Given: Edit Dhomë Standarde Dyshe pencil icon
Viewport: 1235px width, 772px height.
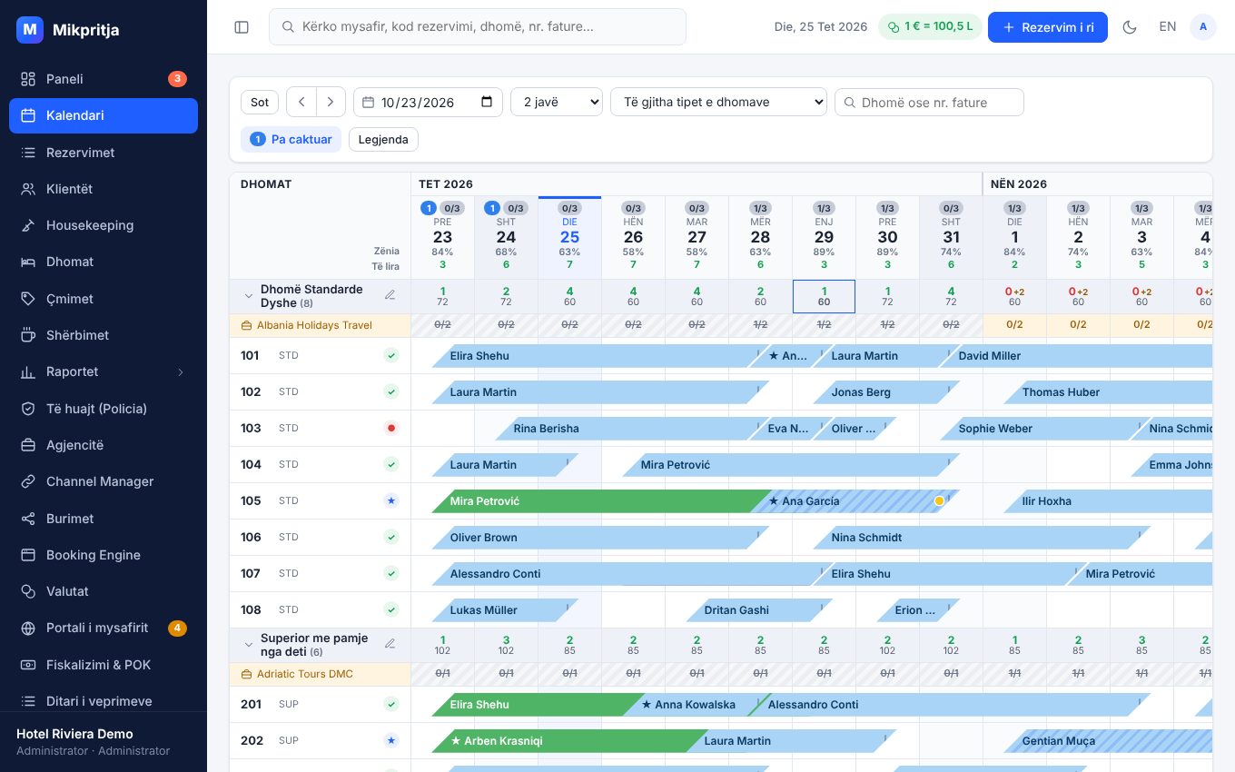Looking at the screenshot, I should [390, 294].
